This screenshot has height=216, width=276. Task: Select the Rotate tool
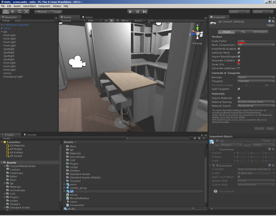(x=20, y=11)
